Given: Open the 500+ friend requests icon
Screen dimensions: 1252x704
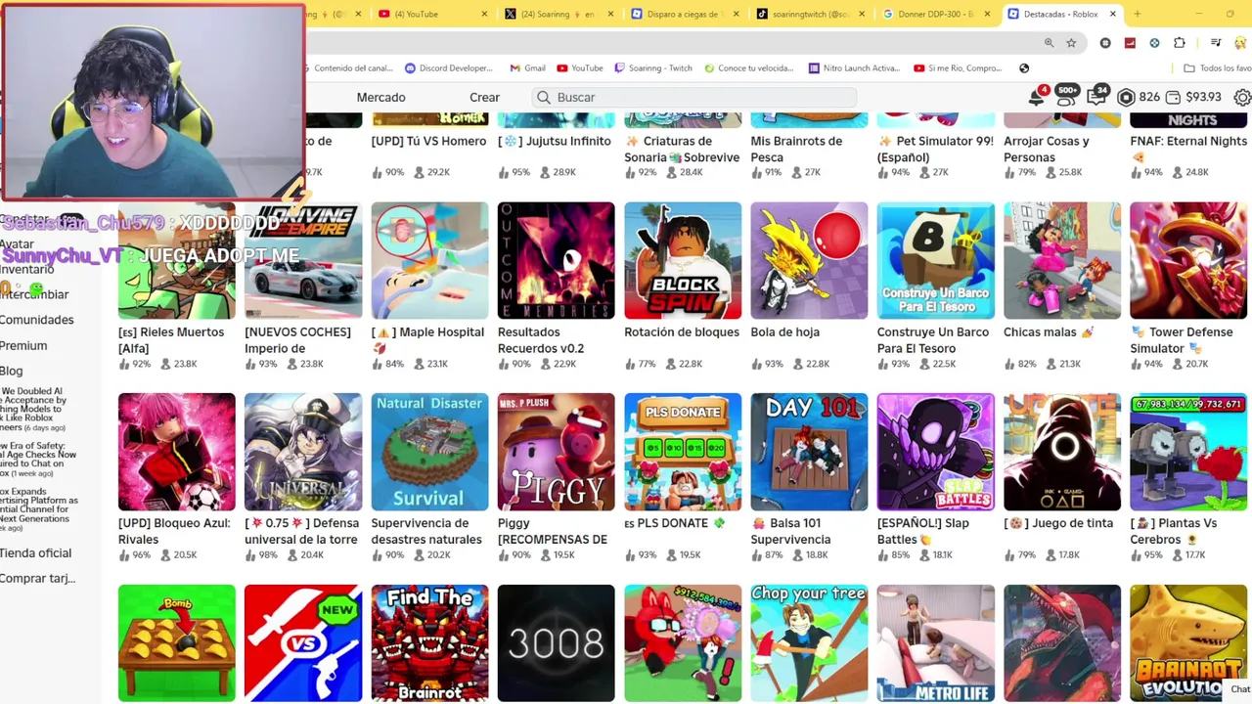Looking at the screenshot, I should 1066,96.
